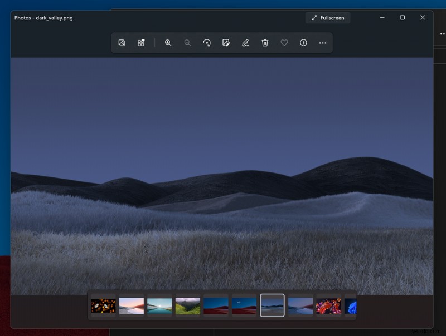Select the orange bokeh lights thumbnail

(x=103, y=305)
